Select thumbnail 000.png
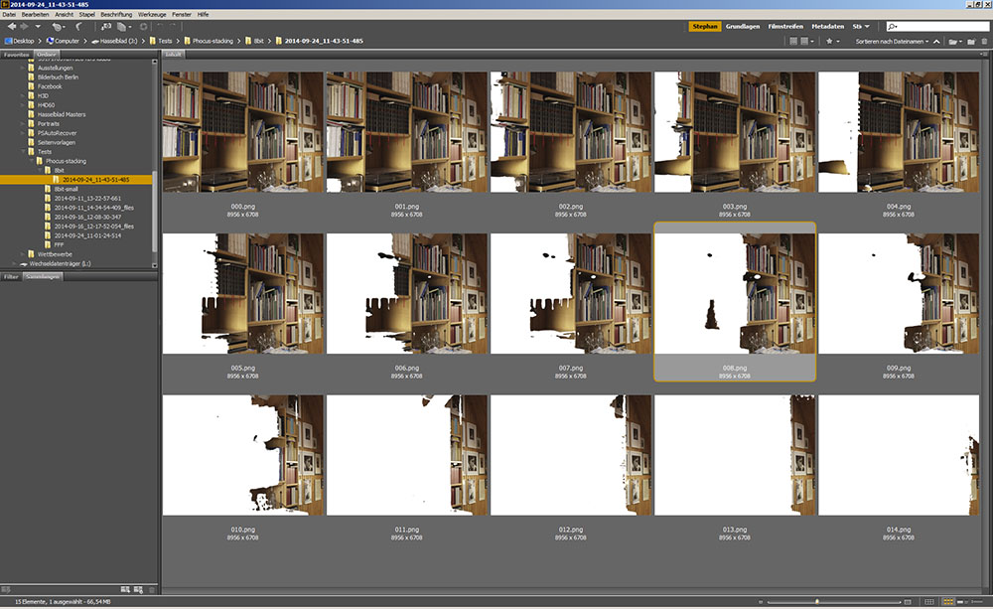 click(x=242, y=132)
